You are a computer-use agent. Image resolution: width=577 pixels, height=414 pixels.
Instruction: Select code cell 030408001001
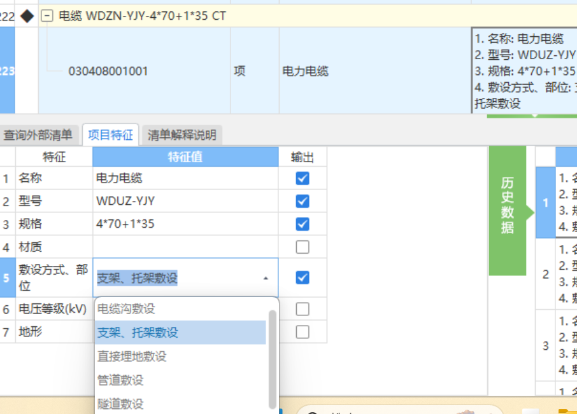click(108, 71)
